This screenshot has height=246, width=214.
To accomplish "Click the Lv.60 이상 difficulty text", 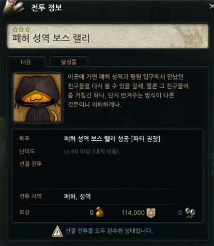I will (77, 152).
